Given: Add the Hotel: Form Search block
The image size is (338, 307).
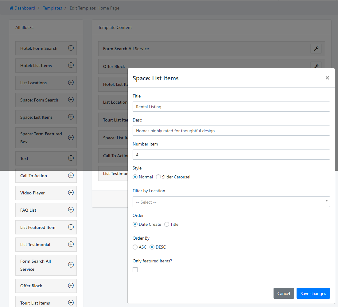Looking at the screenshot, I should 71,48.
